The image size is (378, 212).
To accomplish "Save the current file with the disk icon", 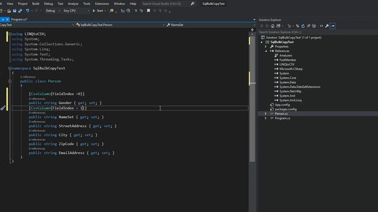I will [14, 11].
